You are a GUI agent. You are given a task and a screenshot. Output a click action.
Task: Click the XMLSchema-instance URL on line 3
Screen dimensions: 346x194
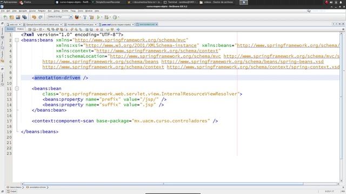(x=141, y=45)
